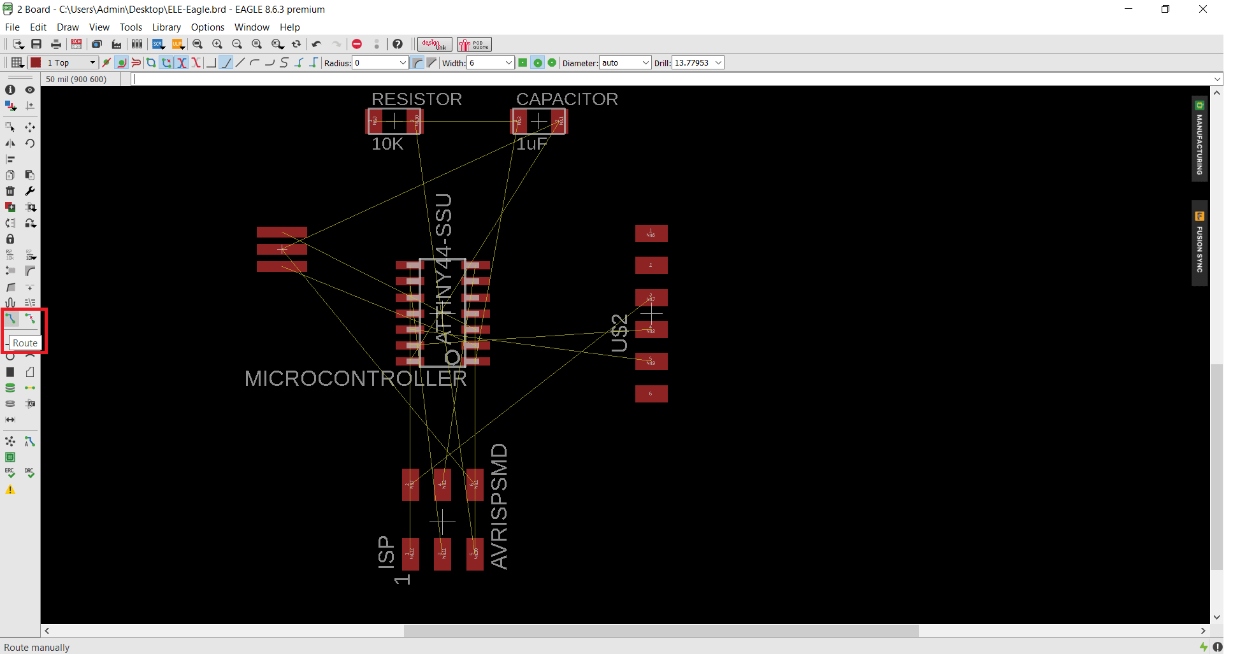The height and width of the screenshot is (654, 1233).
Task: Select the Via tool green stack icon
Action: coord(10,388)
